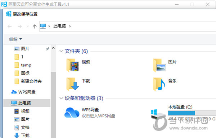Select the 图标 folder in sidebar

tap(22, 73)
